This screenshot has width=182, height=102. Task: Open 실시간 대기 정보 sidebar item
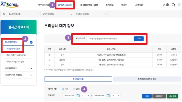tap(11, 42)
